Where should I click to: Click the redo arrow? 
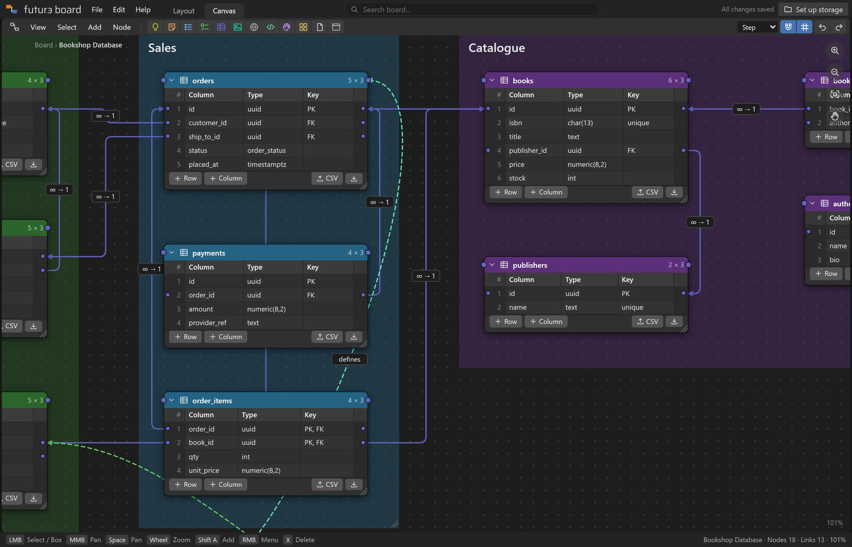pyautogui.click(x=839, y=27)
